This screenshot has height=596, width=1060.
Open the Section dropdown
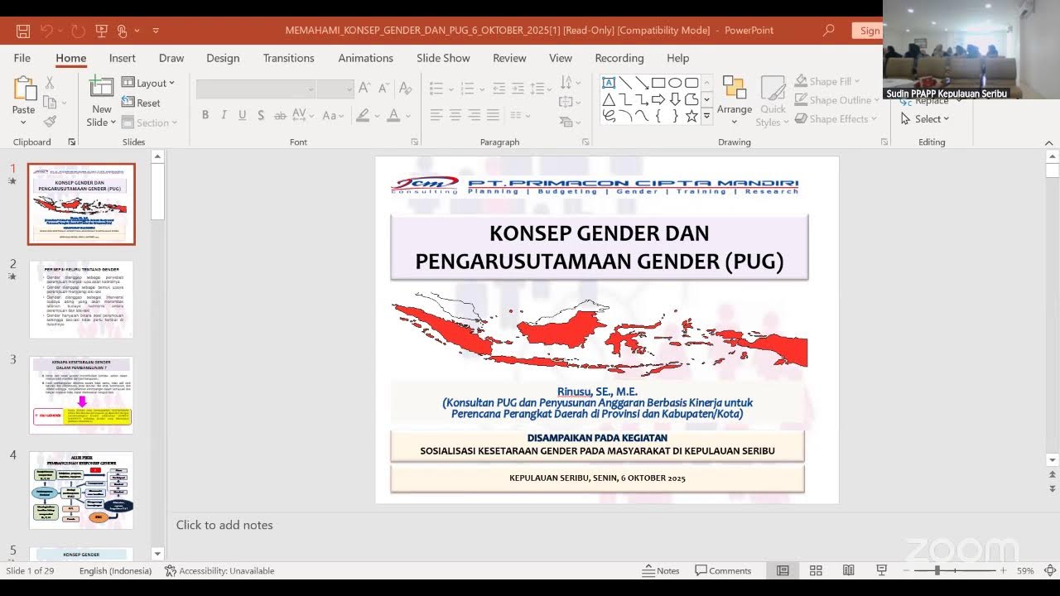coord(150,123)
